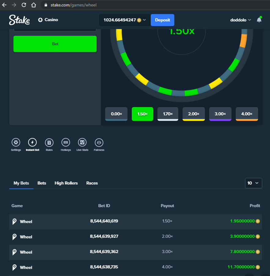Open the Live Stats panel

pos(82,142)
